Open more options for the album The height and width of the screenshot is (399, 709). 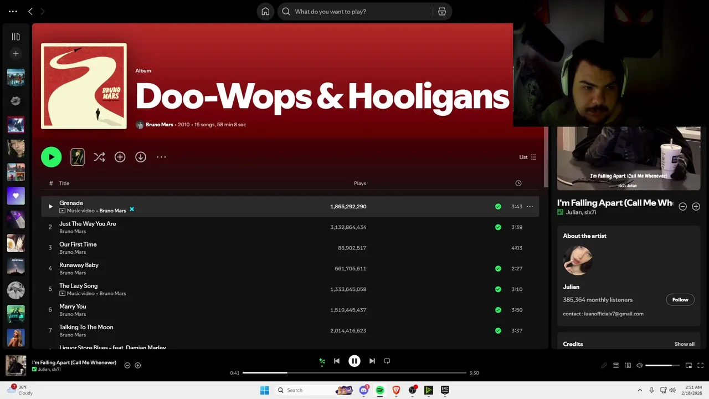pos(161,157)
